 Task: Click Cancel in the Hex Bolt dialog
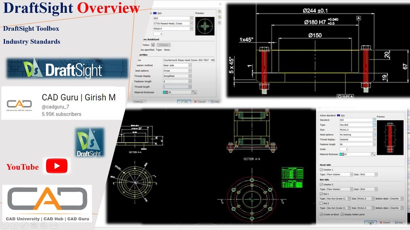[385, 222]
